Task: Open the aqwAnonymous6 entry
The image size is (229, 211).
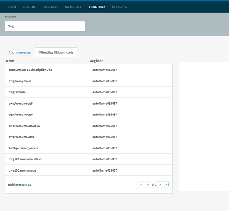Action: coord(21,115)
